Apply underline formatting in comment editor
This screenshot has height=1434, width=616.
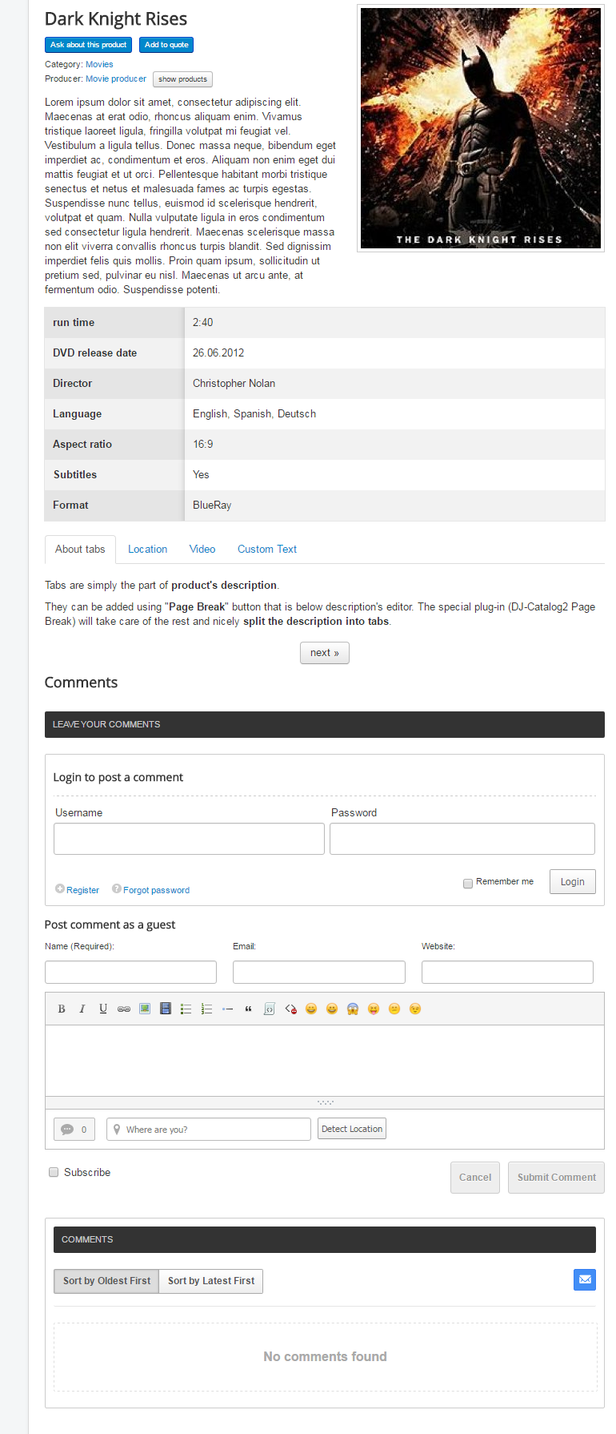click(x=103, y=1009)
